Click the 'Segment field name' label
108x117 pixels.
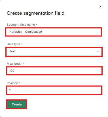point(21,25)
